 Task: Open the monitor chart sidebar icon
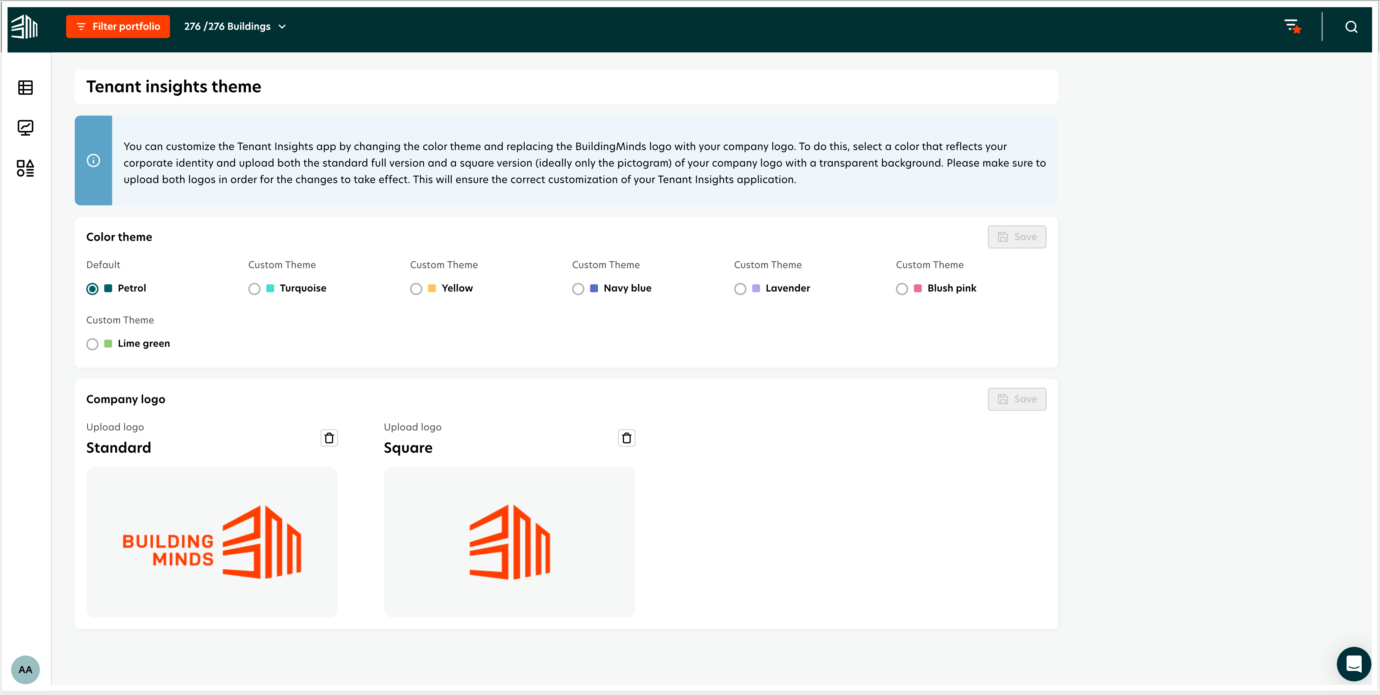25,128
